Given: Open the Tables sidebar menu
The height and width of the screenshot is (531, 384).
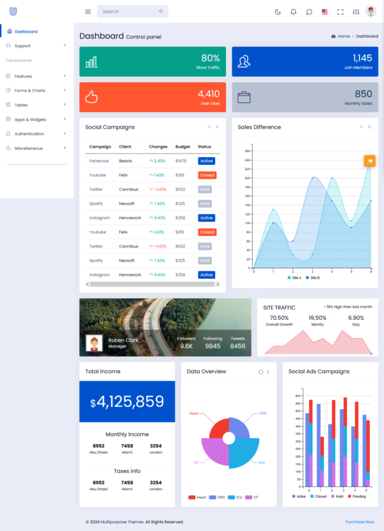Looking at the screenshot, I should coord(36,105).
